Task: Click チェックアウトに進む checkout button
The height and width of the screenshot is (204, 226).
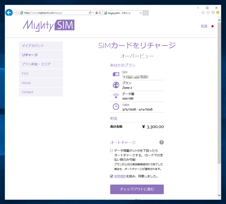Action: (x=137, y=189)
